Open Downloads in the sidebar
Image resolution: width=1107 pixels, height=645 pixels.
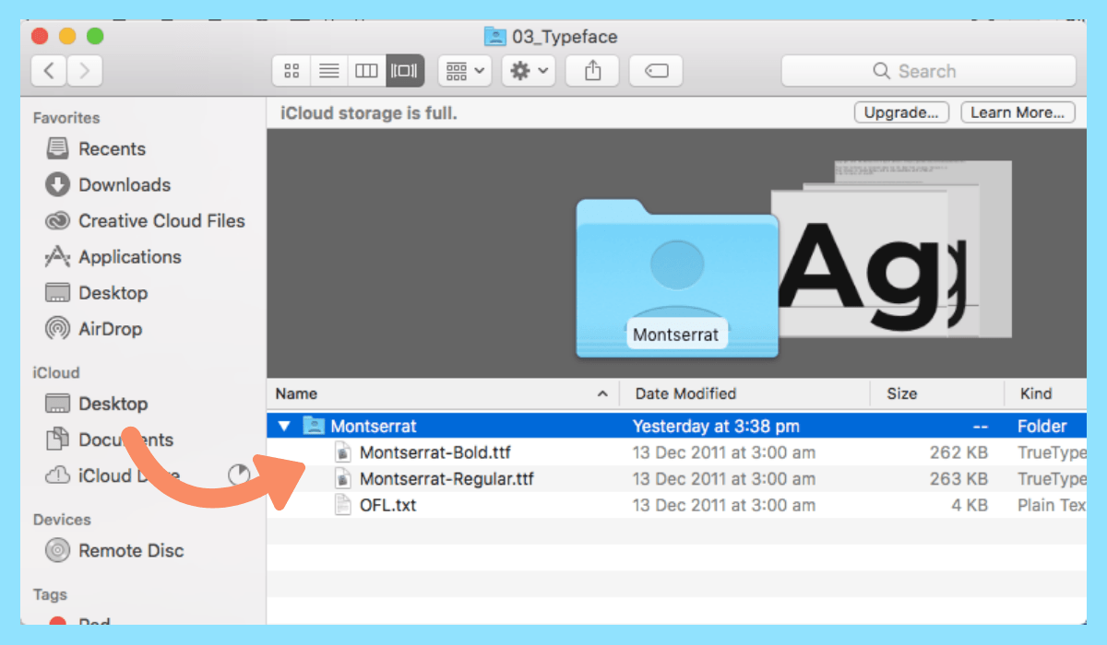[108, 184]
